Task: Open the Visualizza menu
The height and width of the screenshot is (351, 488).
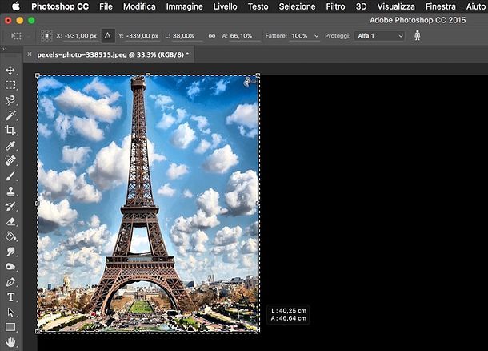Action: 396,6
